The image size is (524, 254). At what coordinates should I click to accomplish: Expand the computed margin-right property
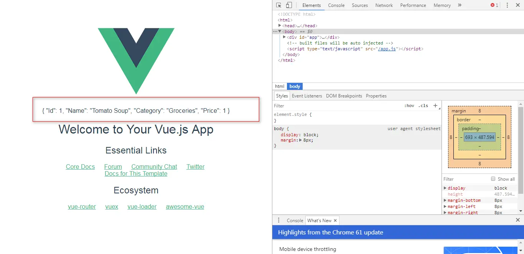[445, 212]
